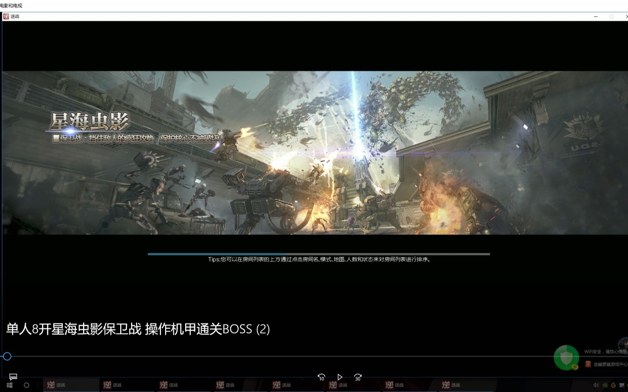Open the volume control in system tray
Screen dimensions: 628x392
[x=596, y=385]
